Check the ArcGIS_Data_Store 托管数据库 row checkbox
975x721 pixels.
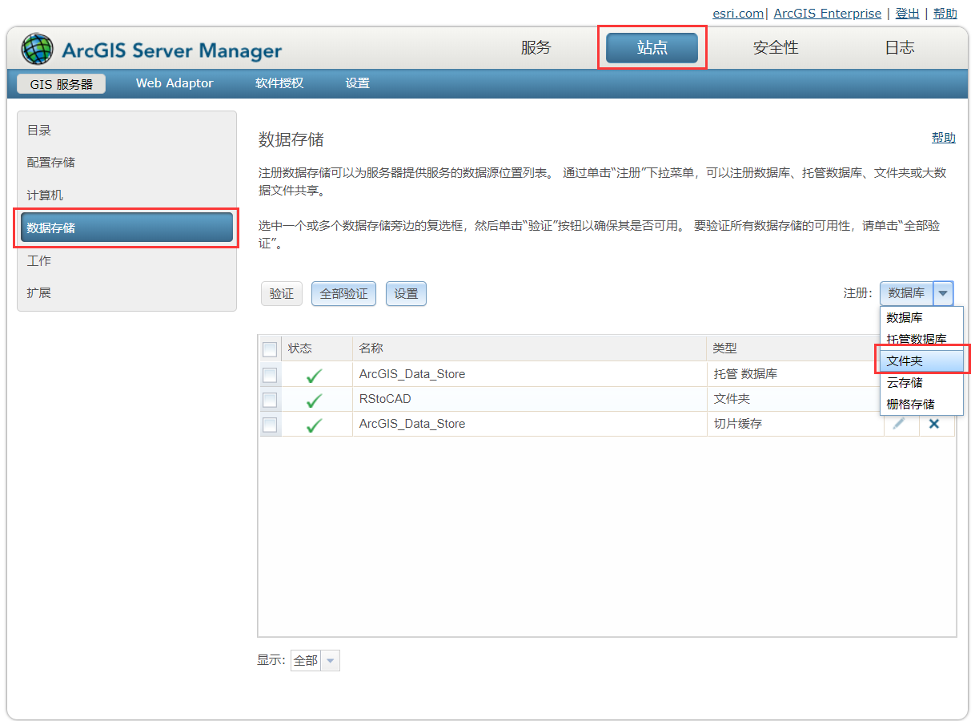pos(269,375)
